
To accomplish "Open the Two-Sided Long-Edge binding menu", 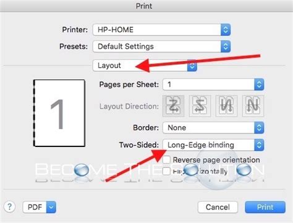I will (x=213, y=145).
